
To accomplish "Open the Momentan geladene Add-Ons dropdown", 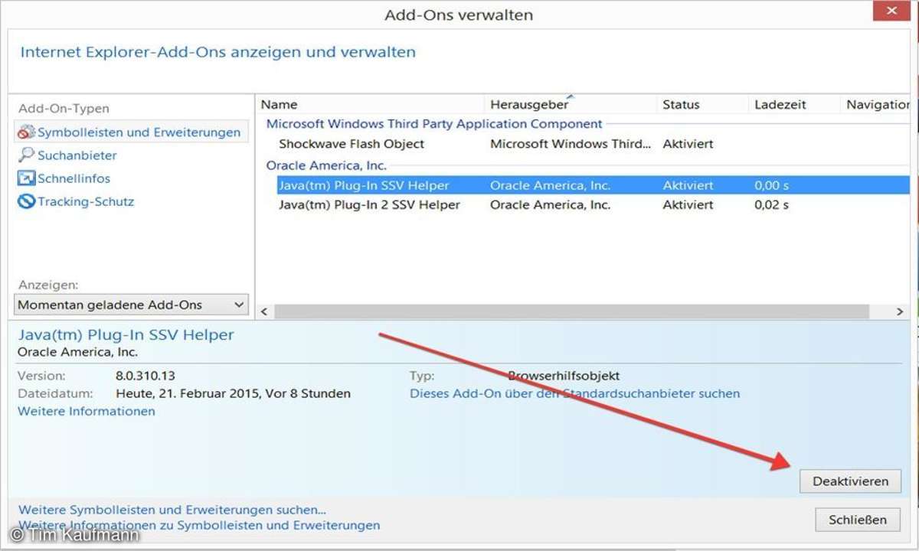I will click(132, 305).
